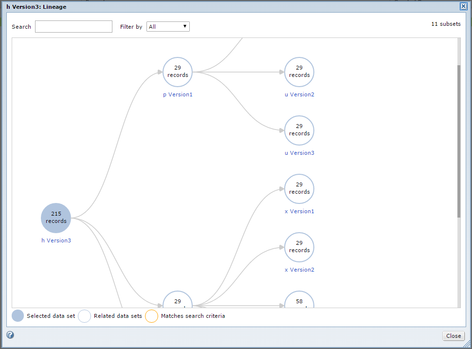The image size is (472, 349).
Task: Click the Selected data set legend swatch
Action: pos(18,316)
